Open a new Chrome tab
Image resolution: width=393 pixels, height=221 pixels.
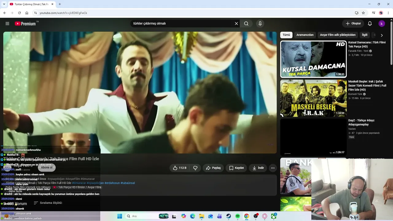pyautogui.click(x=60, y=4)
